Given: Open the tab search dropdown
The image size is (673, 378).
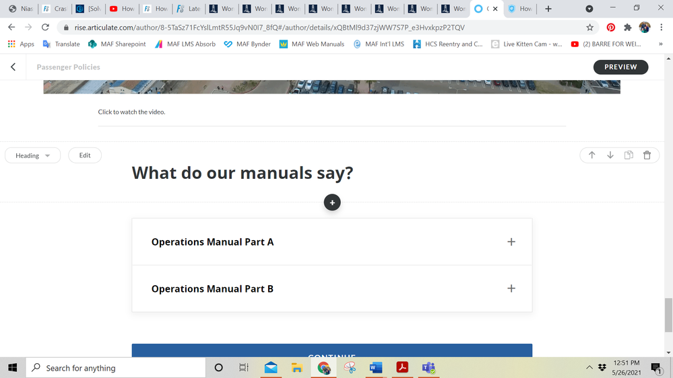Looking at the screenshot, I should [x=589, y=9].
